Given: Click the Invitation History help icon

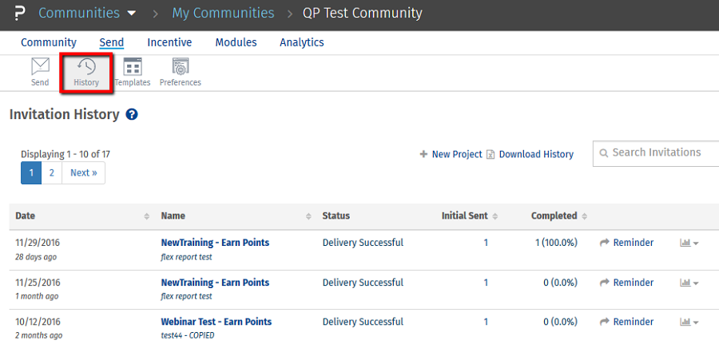Looking at the screenshot, I should 132,115.
